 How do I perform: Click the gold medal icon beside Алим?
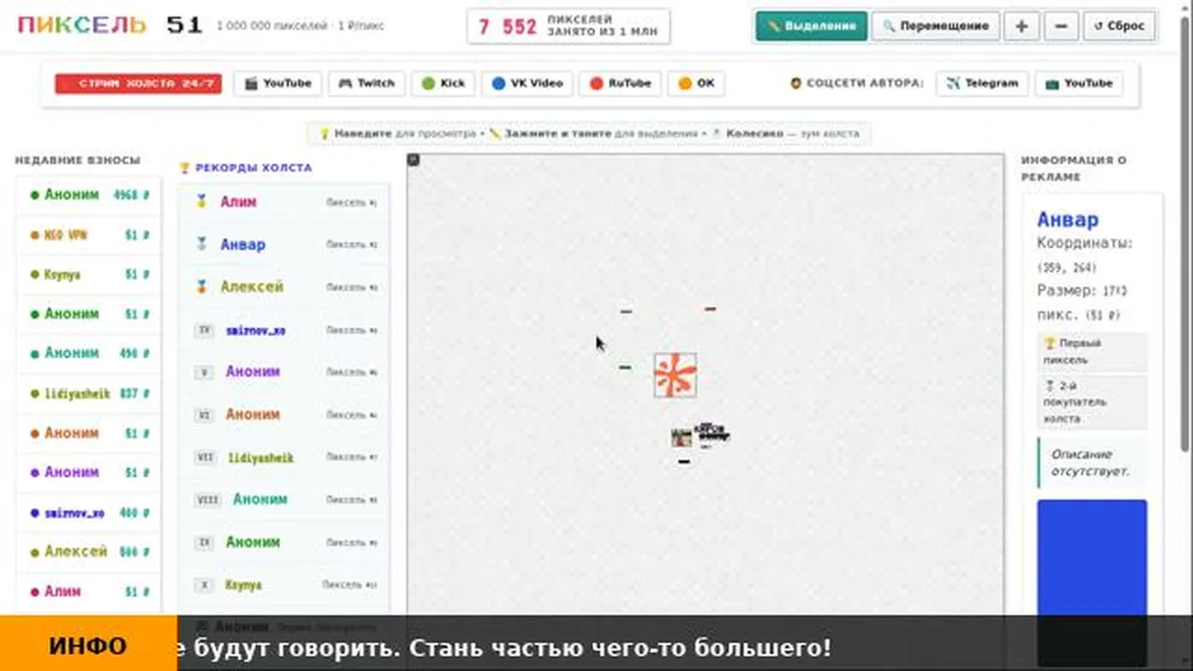tap(200, 201)
